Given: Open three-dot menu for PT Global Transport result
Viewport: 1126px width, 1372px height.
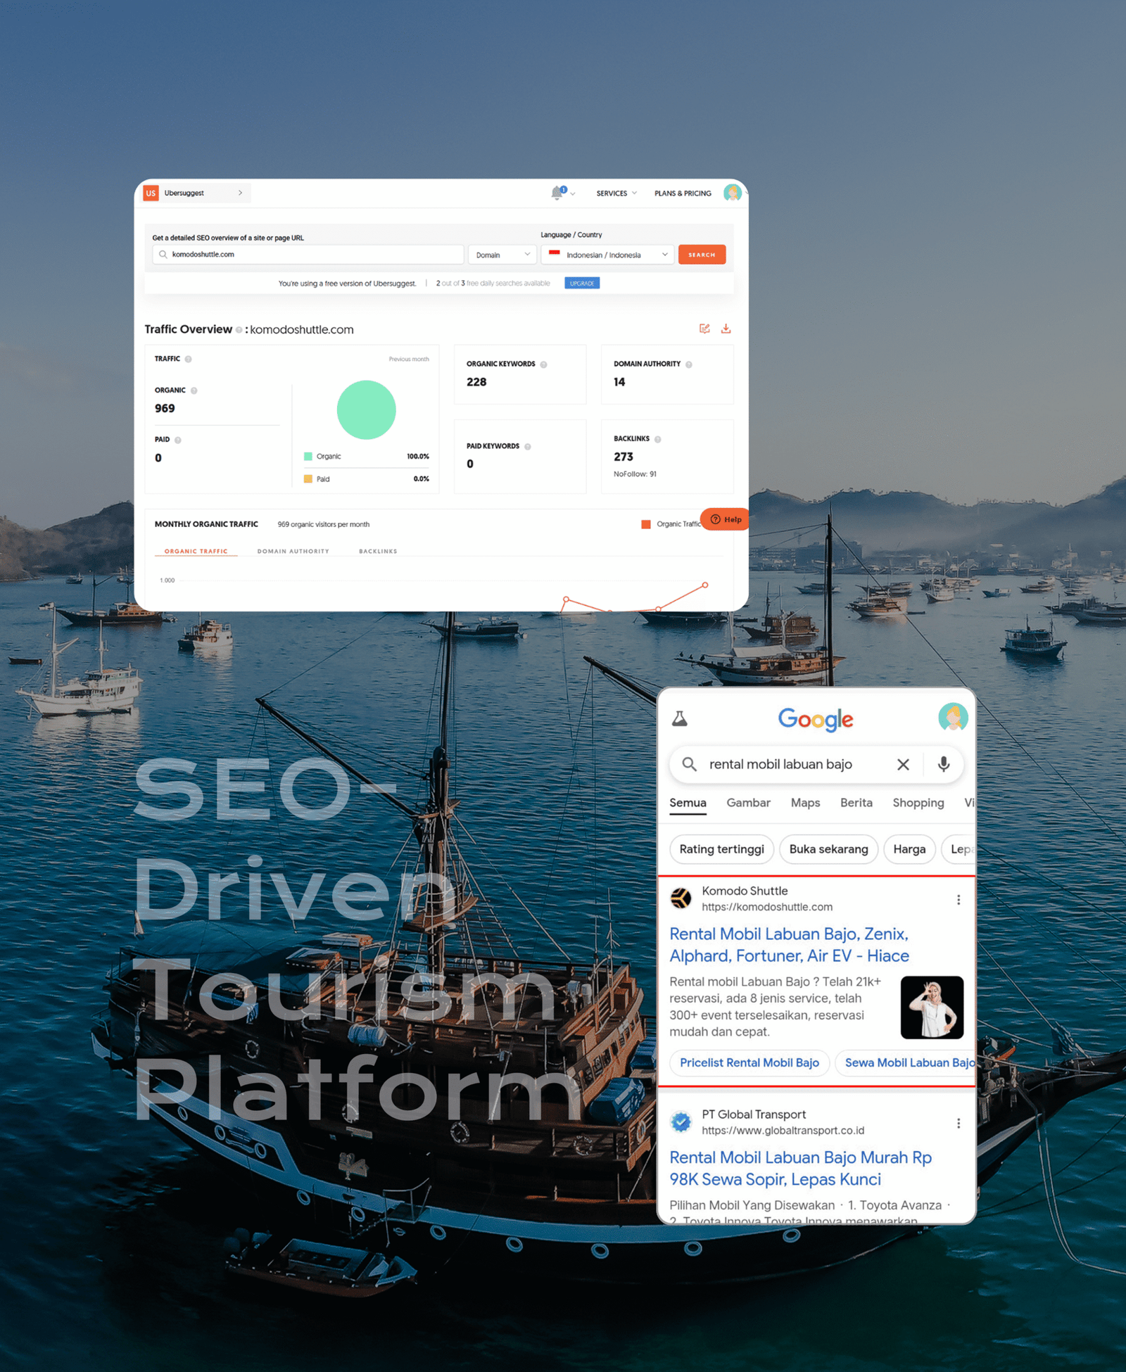Looking at the screenshot, I should [x=958, y=1124].
